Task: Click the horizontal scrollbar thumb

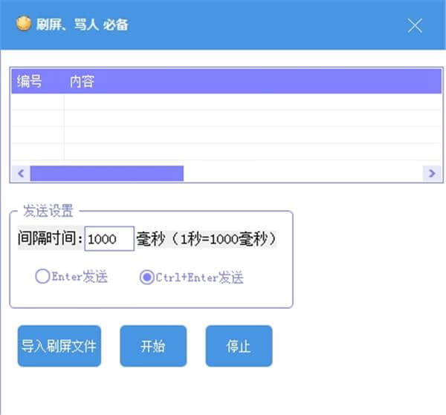Action: click(106, 173)
